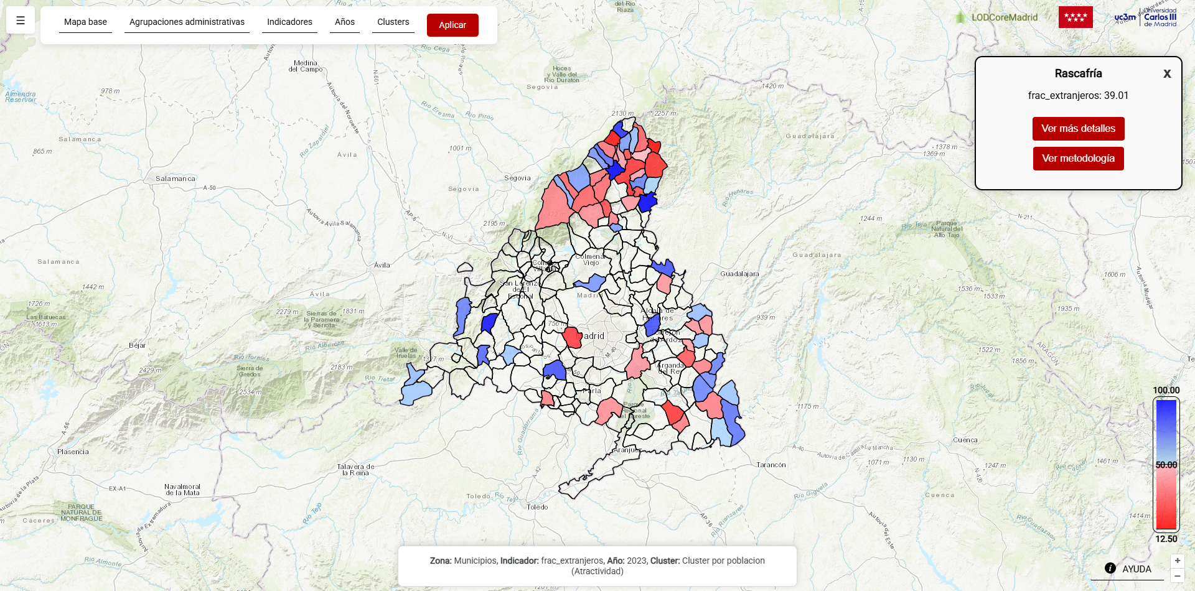Click the Toledo city label

537,507
